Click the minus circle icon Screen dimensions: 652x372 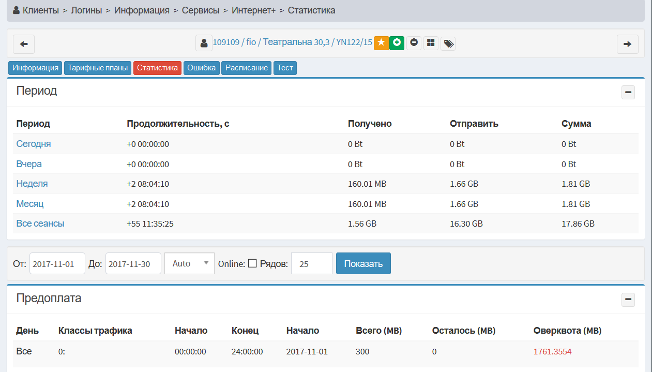tap(414, 43)
